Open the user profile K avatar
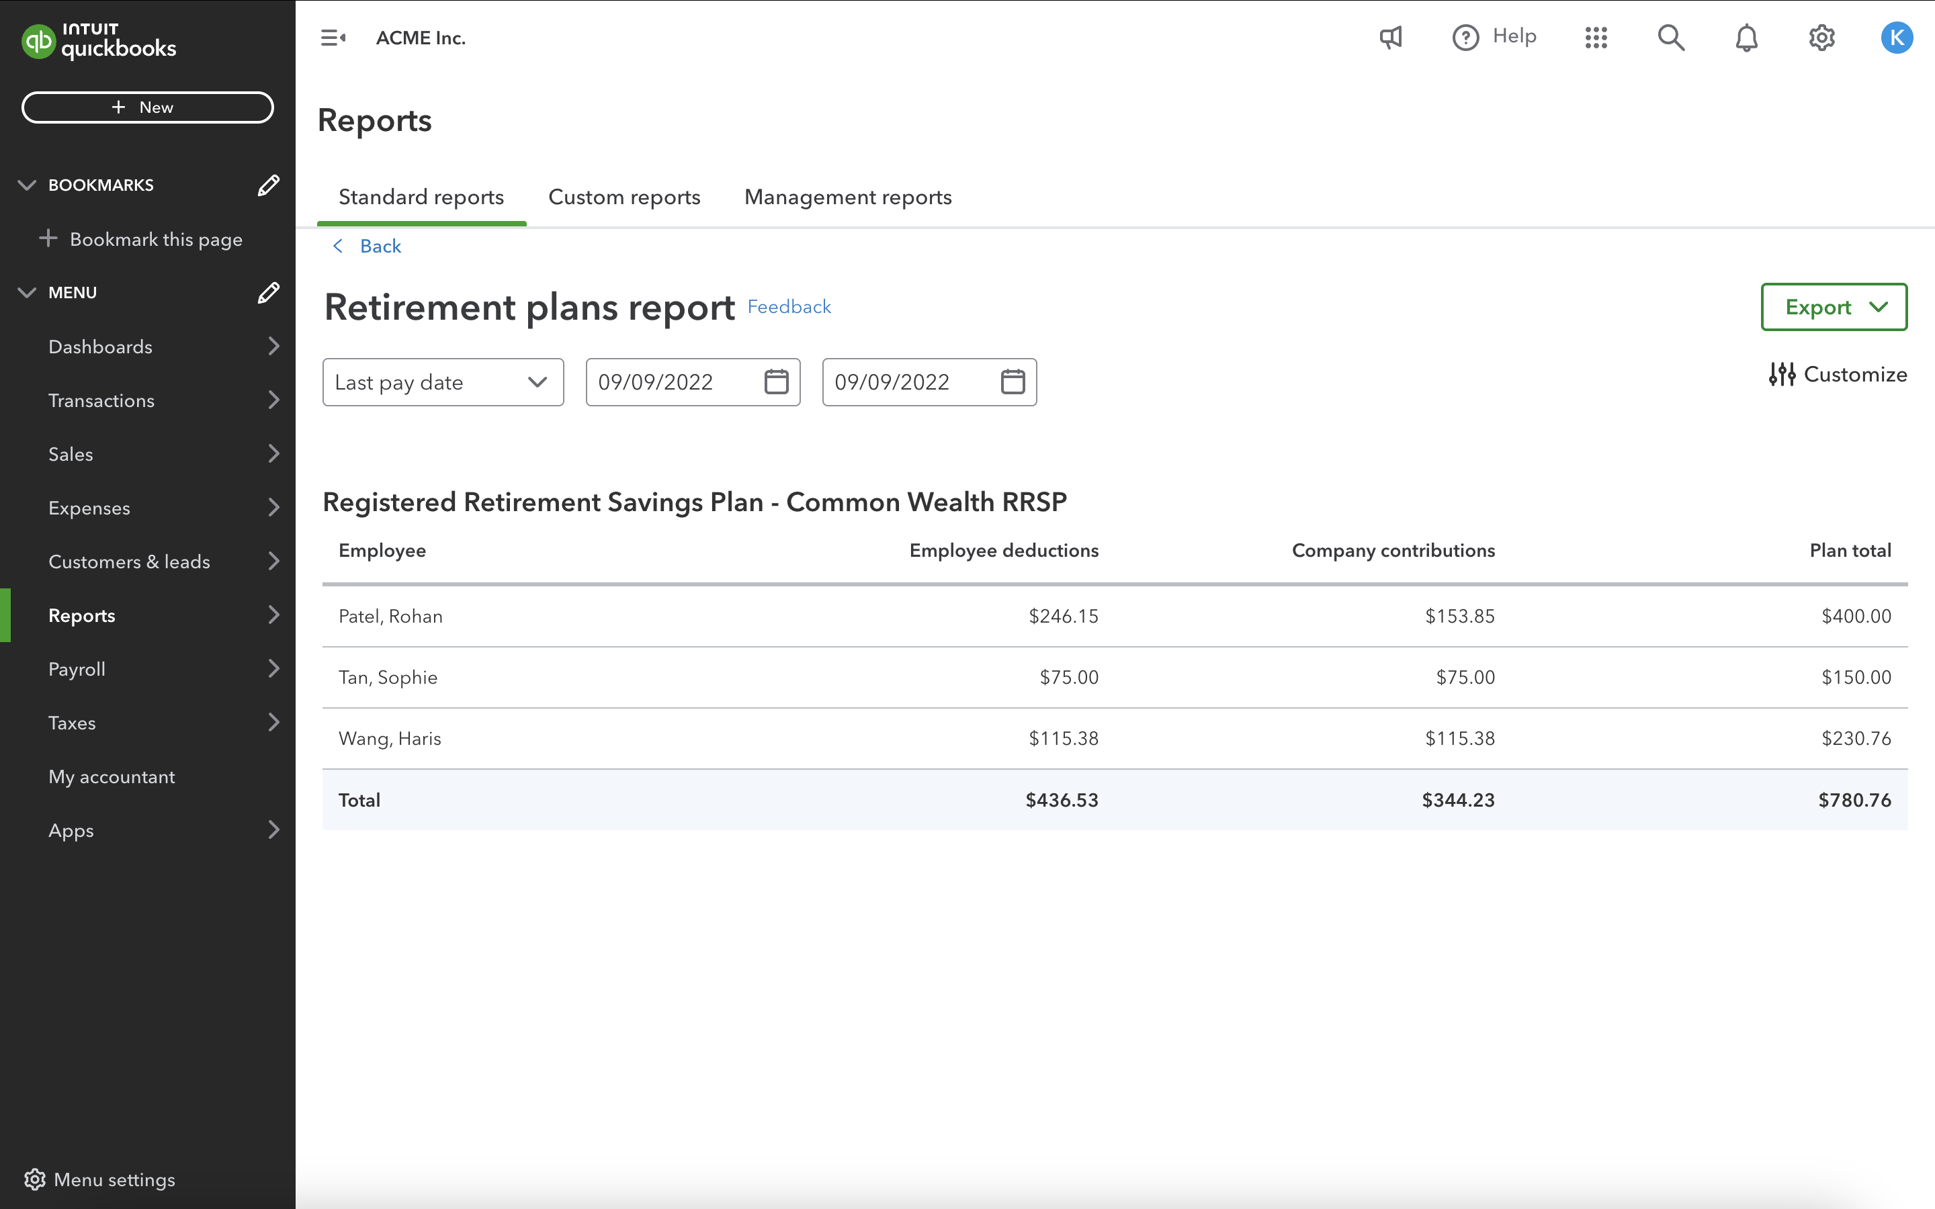This screenshot has width=1935, height=1209. pos(1897,38)
